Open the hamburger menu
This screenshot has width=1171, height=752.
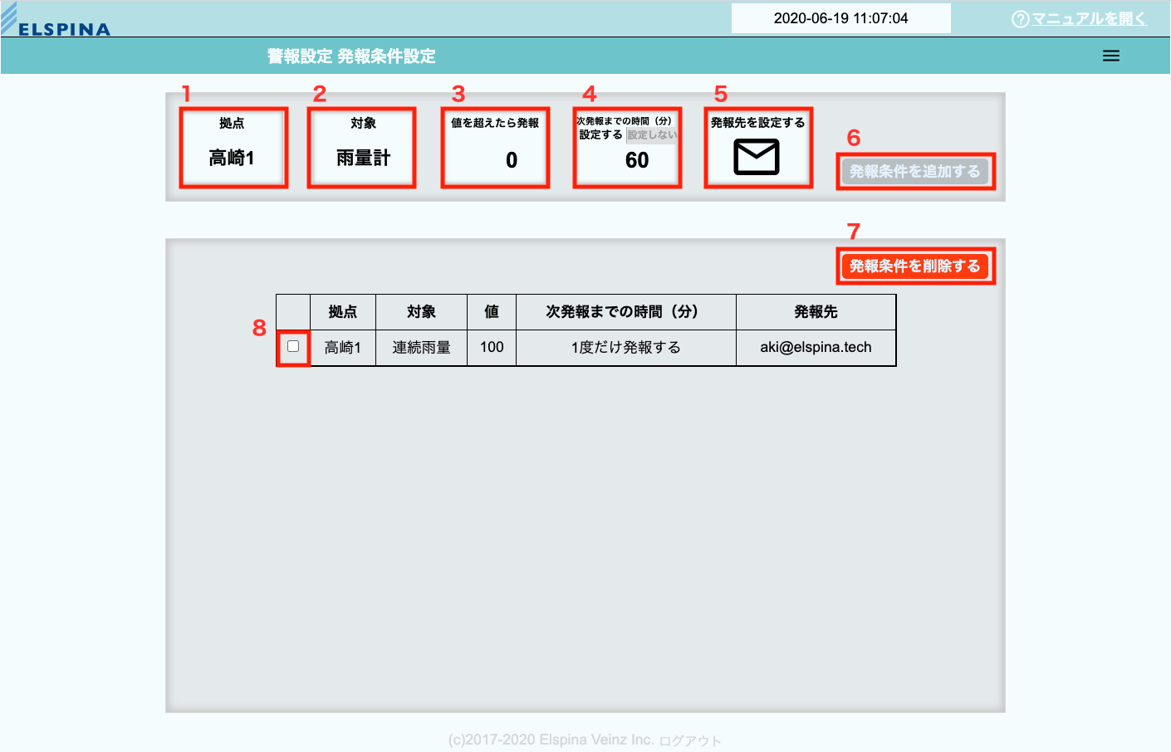(1110, 56)
